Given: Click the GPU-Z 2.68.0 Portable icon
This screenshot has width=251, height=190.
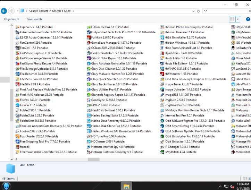Looking at the screenshot, I should click(x=89, y=105).
